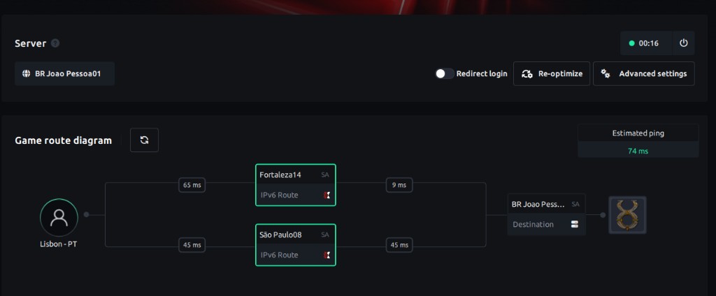This screenshot has width=716, height=296.
Task: Click the globe icon in server selector
Action: (x=27, y=73)
